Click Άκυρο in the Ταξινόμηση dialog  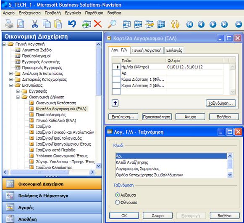[157, 215]
